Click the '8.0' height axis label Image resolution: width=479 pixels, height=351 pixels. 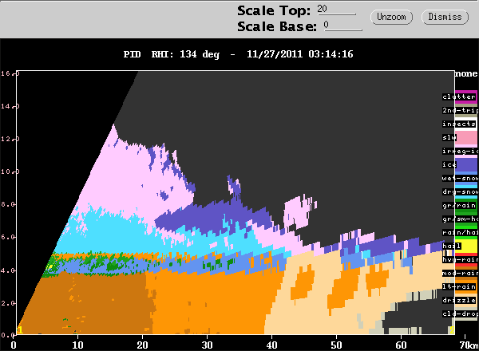pyautogui.click(x=8, y=204)
